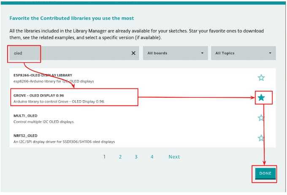This screenshot has height=195, width=287.
Task: Star the ESP8266-OLED Display Library
Action: tap(261, 77)
